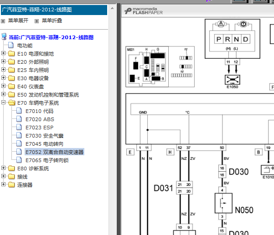Click the icon beside 菜单展开
274x235 pixels.
point(3,21)
